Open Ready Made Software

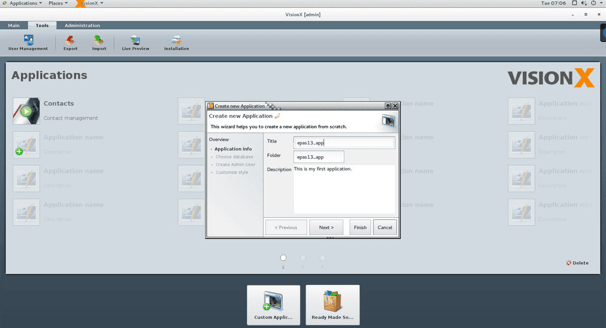332,304
